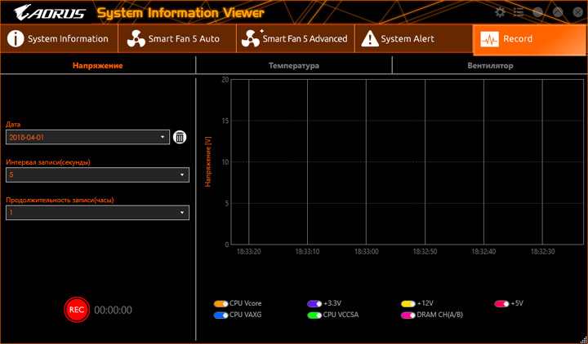Viewport: 588px width, 344px height.
Task: Open the list view icon
Action: (518, 12)
